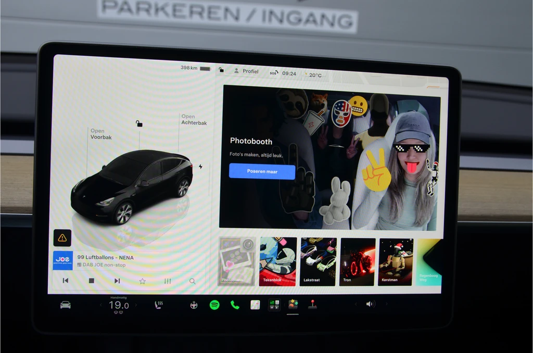Open the 19.0 temperature climate setting
The width and height of the screenshot is (533, 353).
[119, 305]
